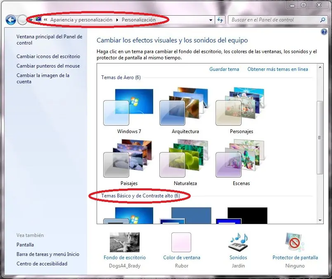Click Guardar tema link
The width and height of the screenshot is (332, 279).
pos(224,69)
